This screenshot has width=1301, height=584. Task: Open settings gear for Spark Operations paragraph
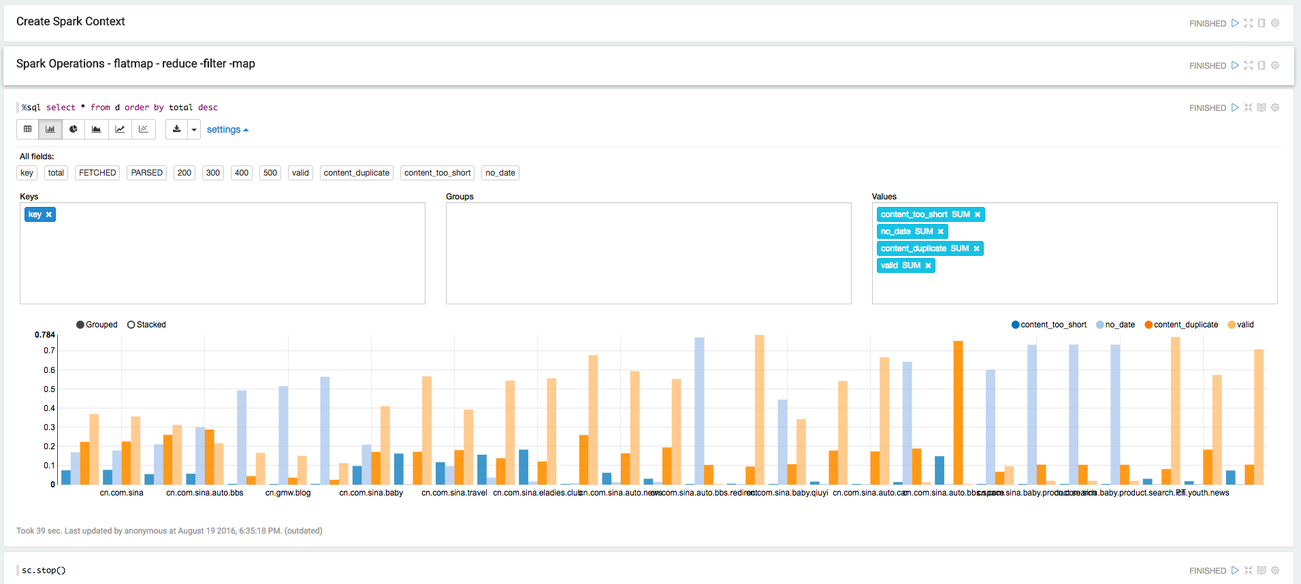pyautogui.click(x=1275, y=65)
